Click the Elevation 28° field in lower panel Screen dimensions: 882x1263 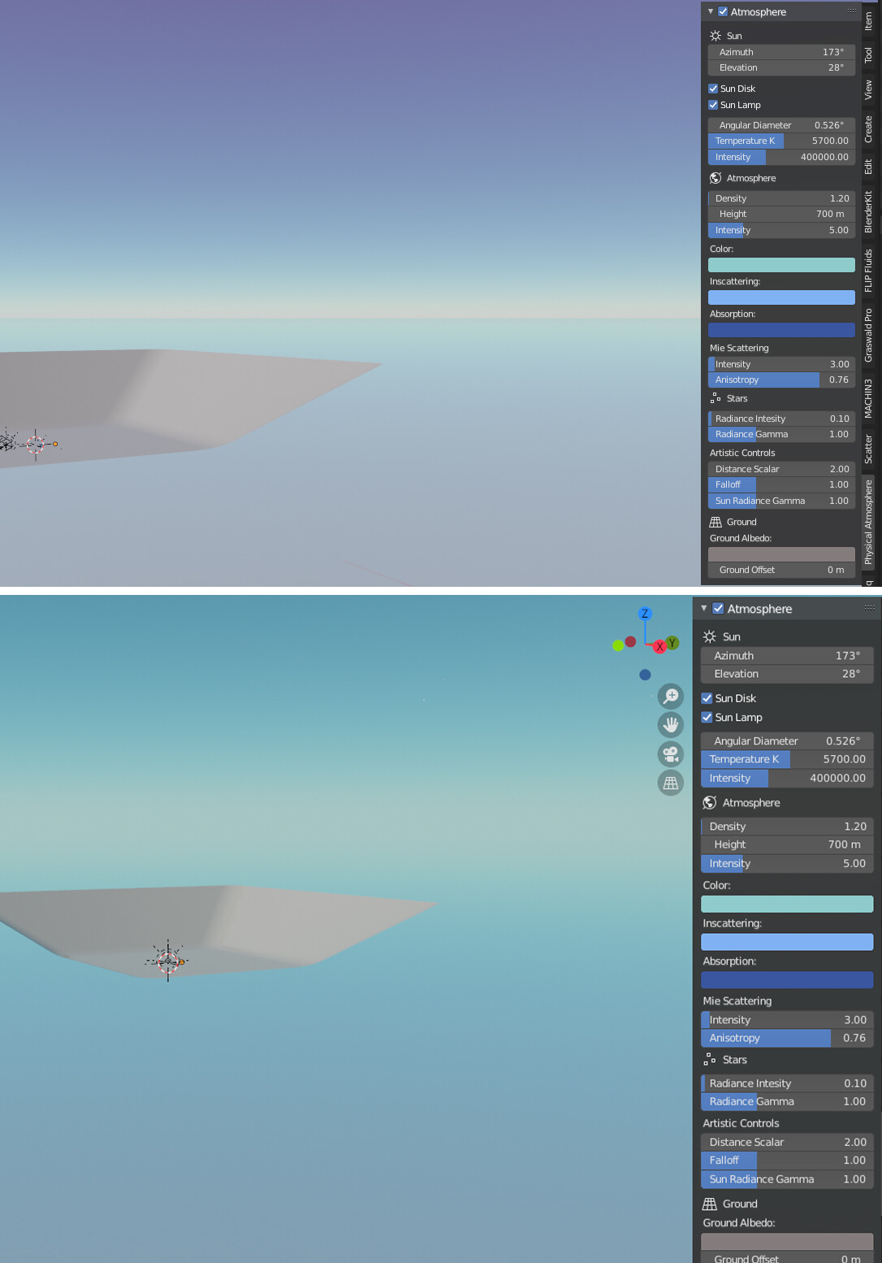tap(787, 674)
